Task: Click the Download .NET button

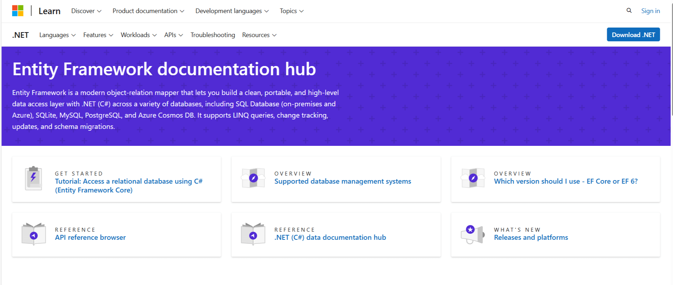Action: [x=633, y=35]
